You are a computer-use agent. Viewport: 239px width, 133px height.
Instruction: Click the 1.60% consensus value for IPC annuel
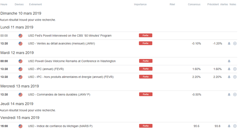[196, 69]
